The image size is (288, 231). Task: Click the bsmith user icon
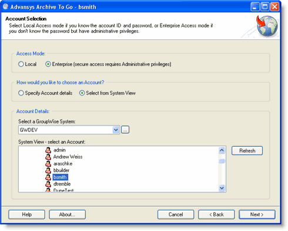tap(48, 177)
